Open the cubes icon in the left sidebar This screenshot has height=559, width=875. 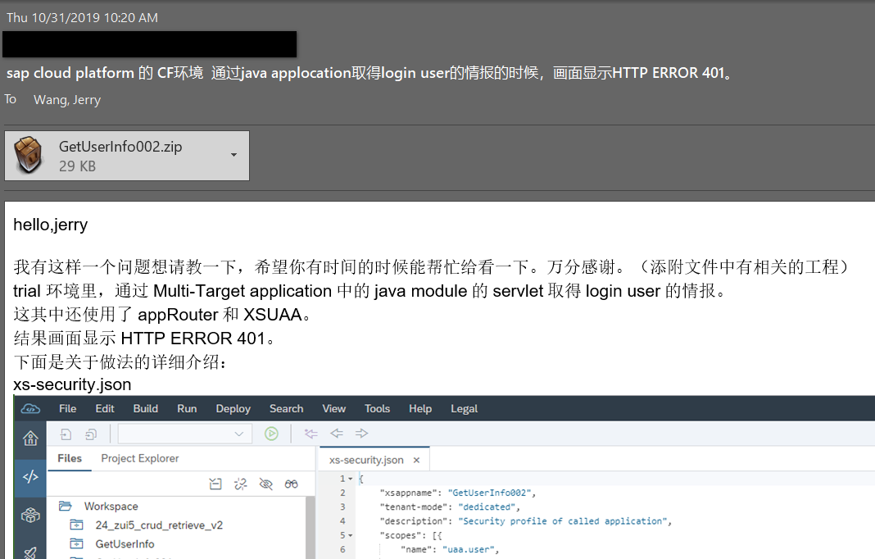click(x=30, y=515)
